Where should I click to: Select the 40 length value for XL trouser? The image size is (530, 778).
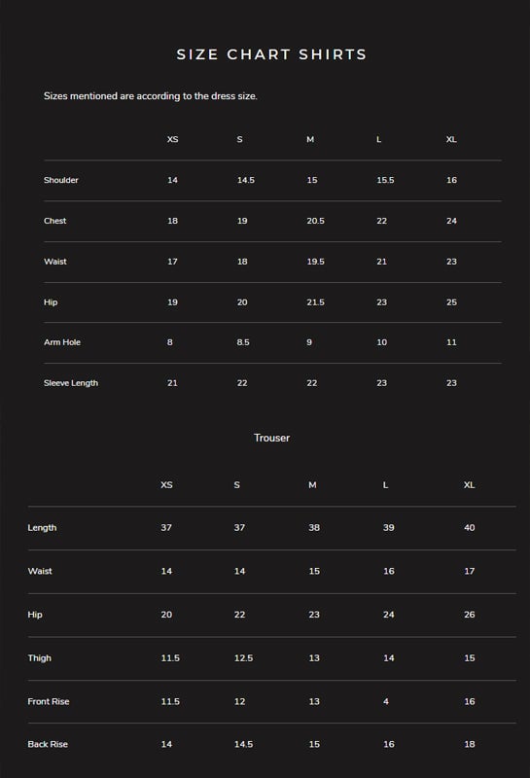(470, 527)
